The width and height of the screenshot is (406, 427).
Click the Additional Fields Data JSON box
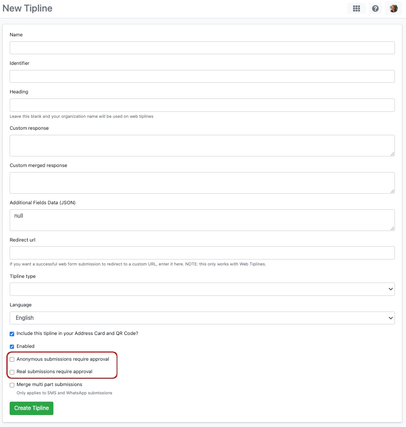[202, 220]
